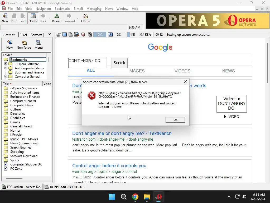Open the File menu
The image size is (270, 203).
pos(10,9)
